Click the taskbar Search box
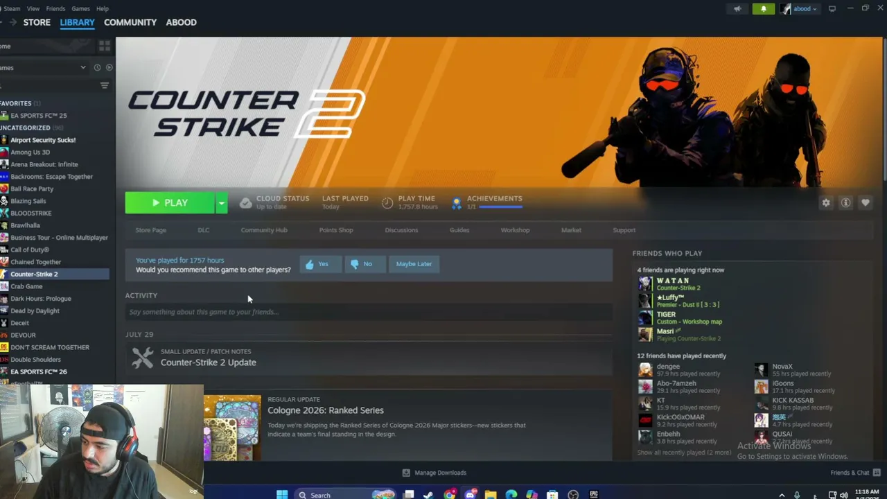 click(x=344, y=495)
